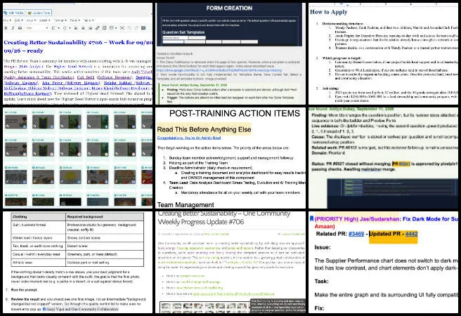Click the remove link icon in the toolbar
This screenshot has width=461, height=316.
105,28
